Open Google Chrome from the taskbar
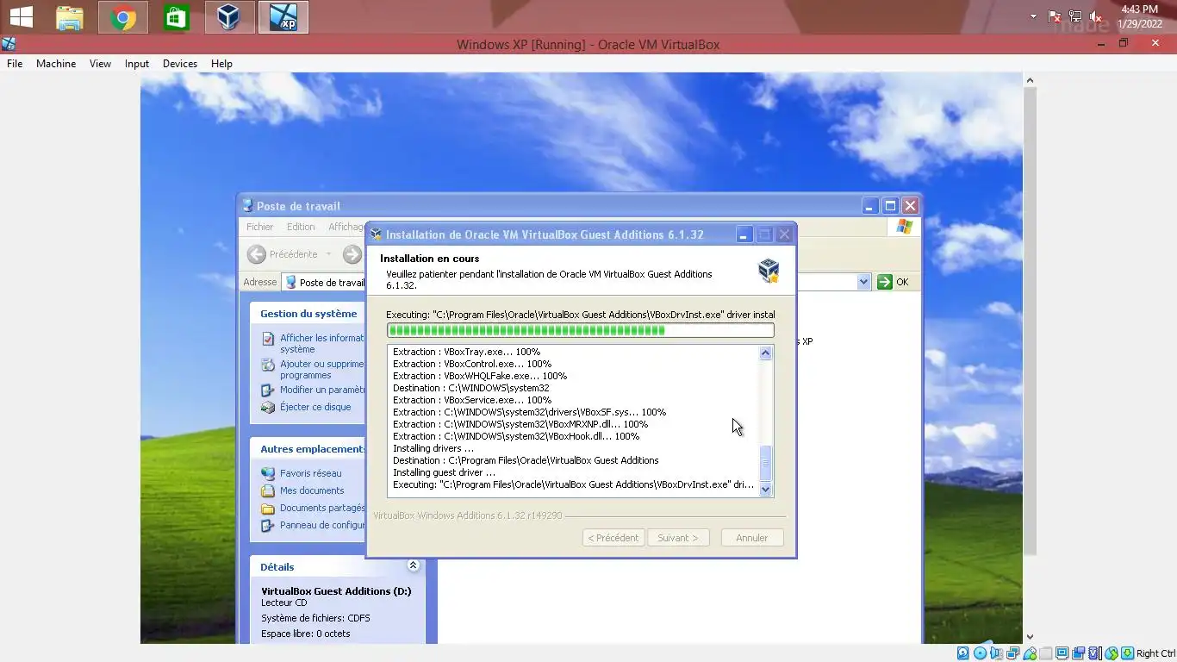Viewport: 1177px width, 662px height. (123, 17)
